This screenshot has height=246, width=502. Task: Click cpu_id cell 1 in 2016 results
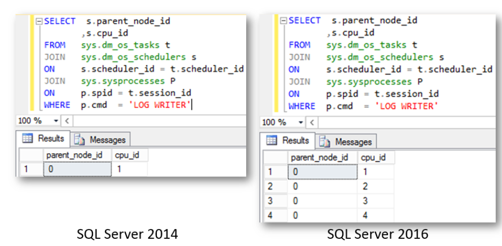pyautogui.click(x=376, y=172)
